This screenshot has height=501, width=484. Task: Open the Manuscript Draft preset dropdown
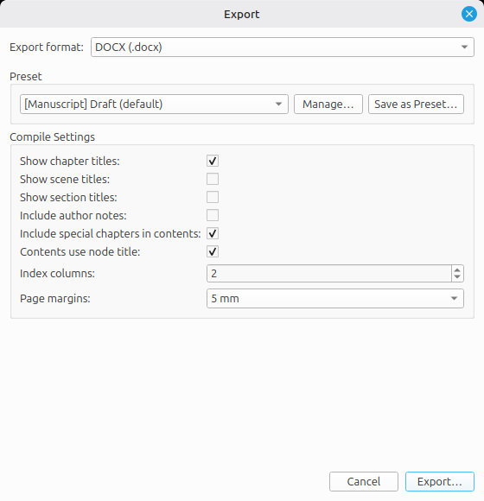tap(154, 105)
